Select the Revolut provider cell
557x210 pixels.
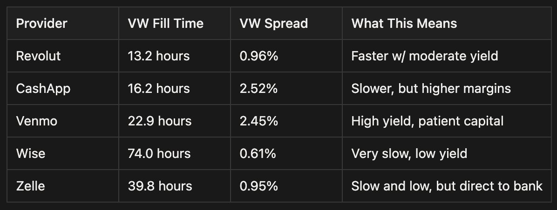[38, 56]
